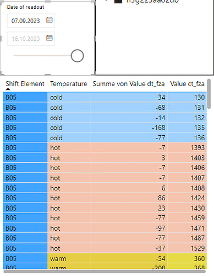Select the hot row with value 1393

[105, 148]
